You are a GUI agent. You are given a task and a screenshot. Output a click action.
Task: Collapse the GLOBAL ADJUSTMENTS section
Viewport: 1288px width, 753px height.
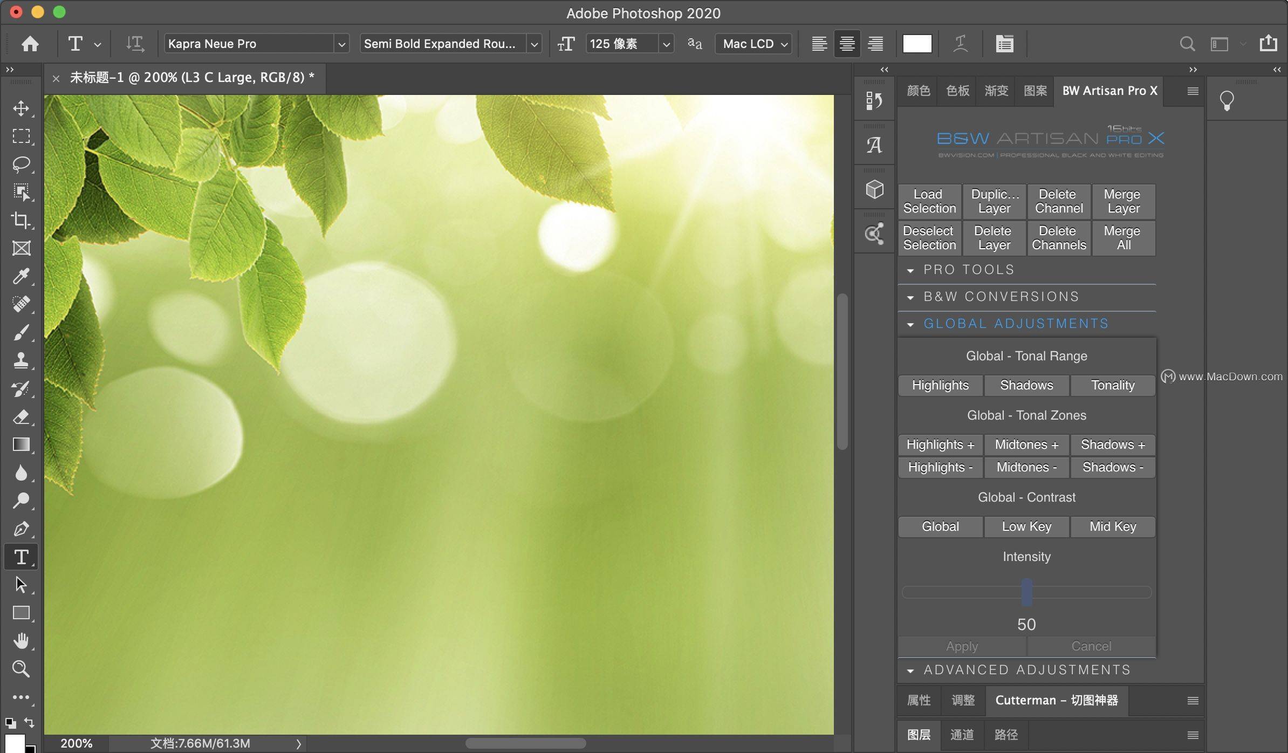pyautogui.click(x=910, y=324)
